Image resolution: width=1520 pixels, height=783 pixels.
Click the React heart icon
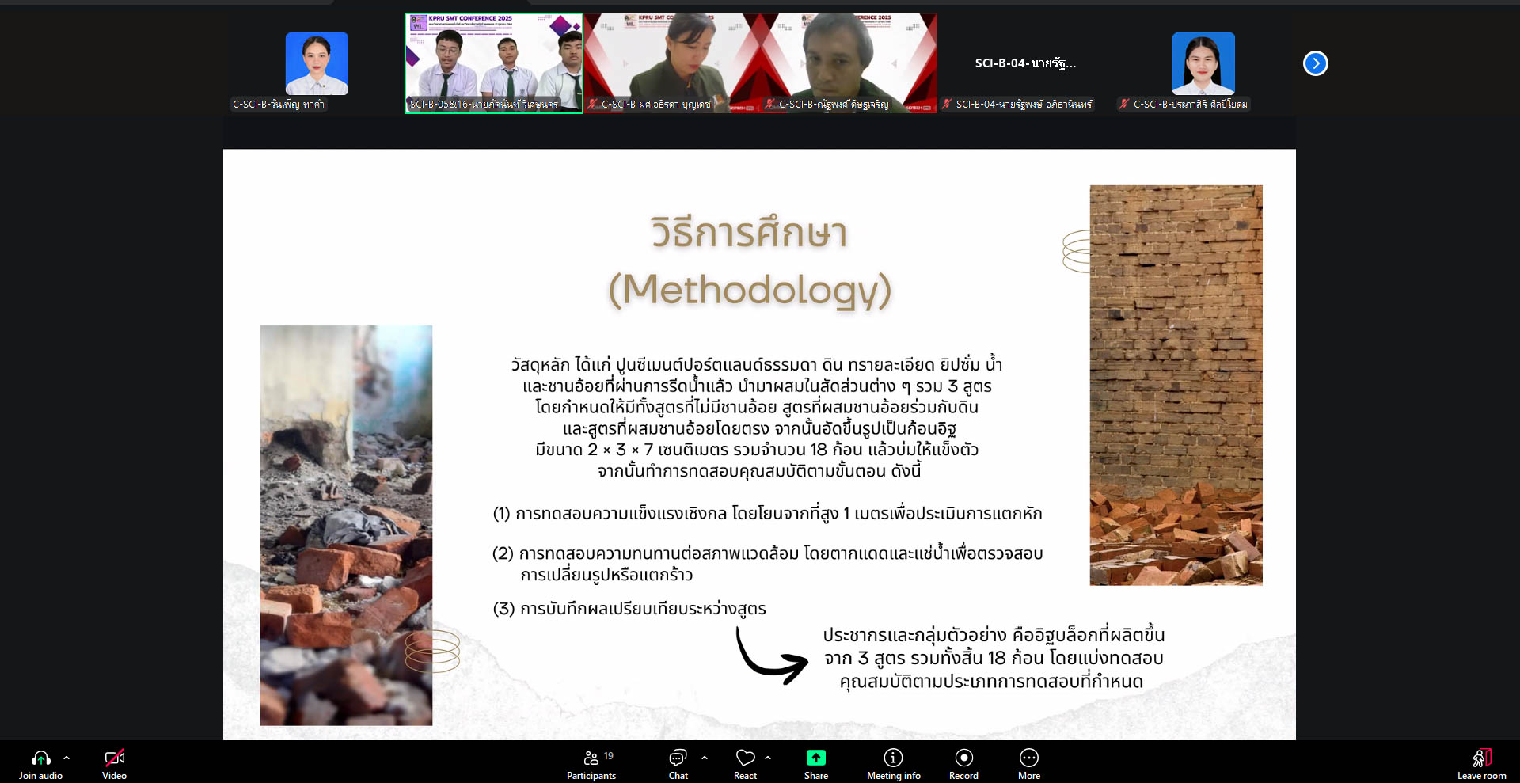(745, 758)
